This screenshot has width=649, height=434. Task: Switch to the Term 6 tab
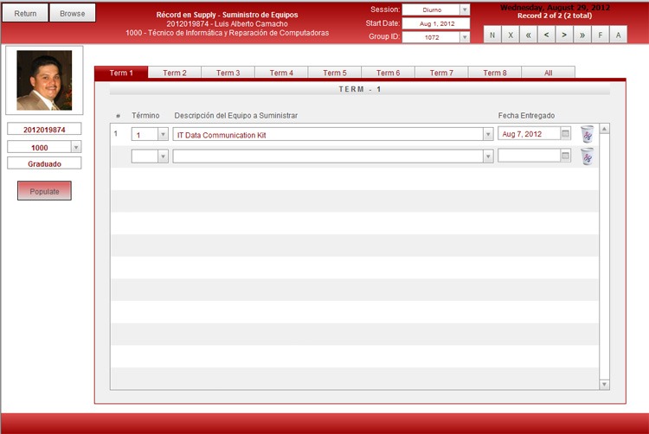[x=389, y=73]
